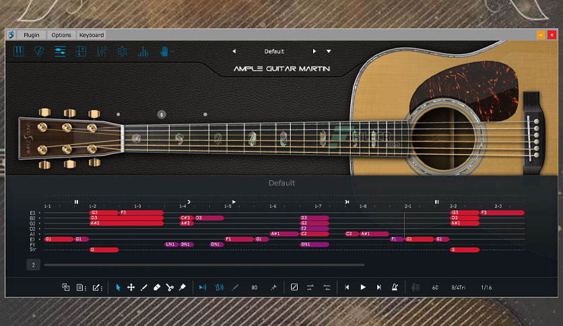Open the 8/4Tri time signature selector

coord(459,288)
